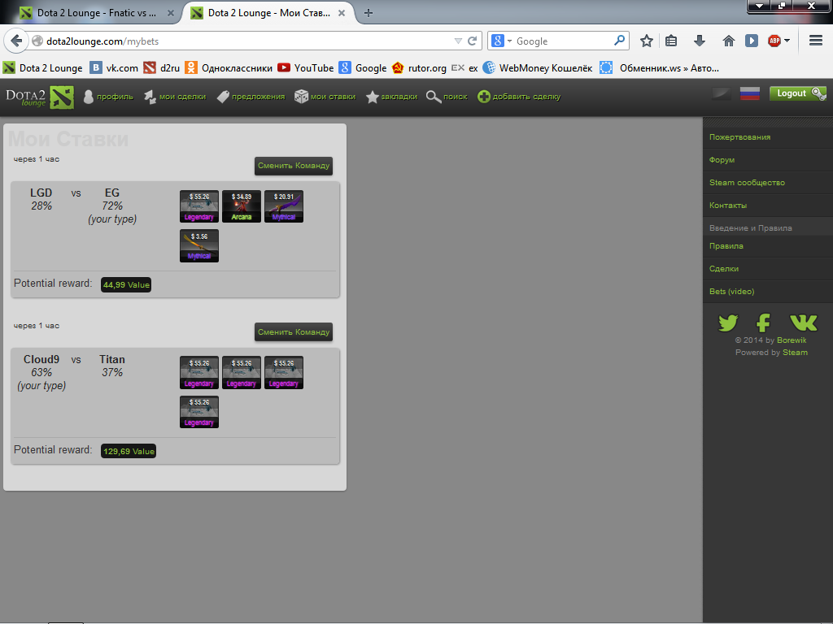Screen dimensions: 833x624
Task: Open Dota 2 Lounge bookmark
Action: [x=43, y=68]
